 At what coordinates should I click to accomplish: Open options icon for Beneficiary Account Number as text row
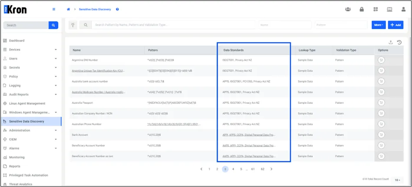pos(381,156)
